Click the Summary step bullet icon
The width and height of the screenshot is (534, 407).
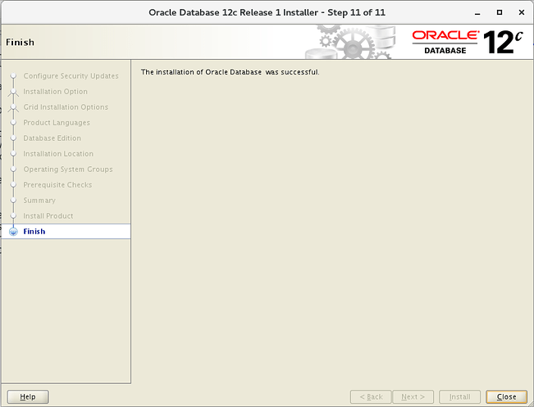click(13, 201)
